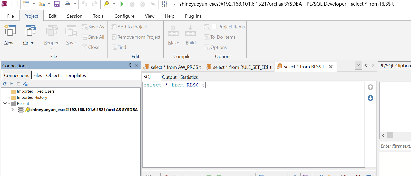
Task: Click the Print icon in quick toolbar
Action: [67, 4]
